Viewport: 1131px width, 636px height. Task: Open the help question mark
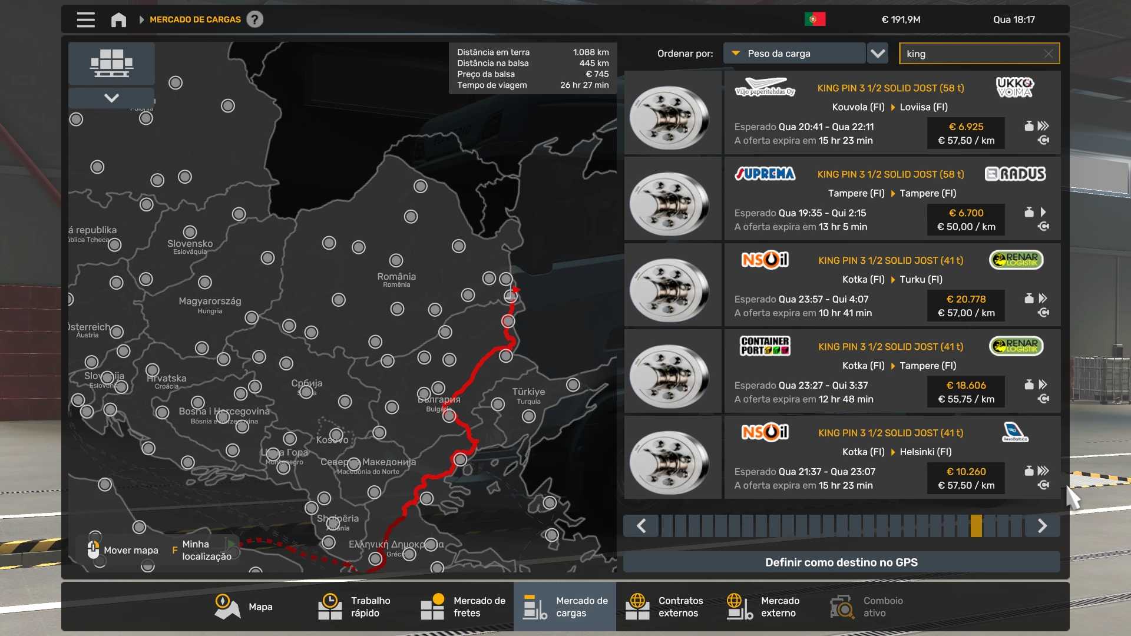click(x=254, y=19)
